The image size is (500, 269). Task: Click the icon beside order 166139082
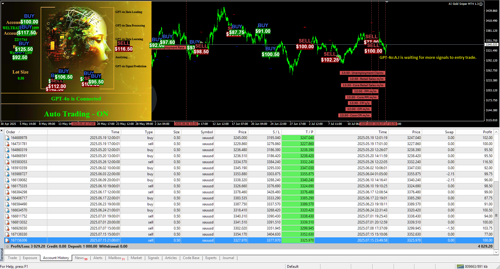(7, 180)
